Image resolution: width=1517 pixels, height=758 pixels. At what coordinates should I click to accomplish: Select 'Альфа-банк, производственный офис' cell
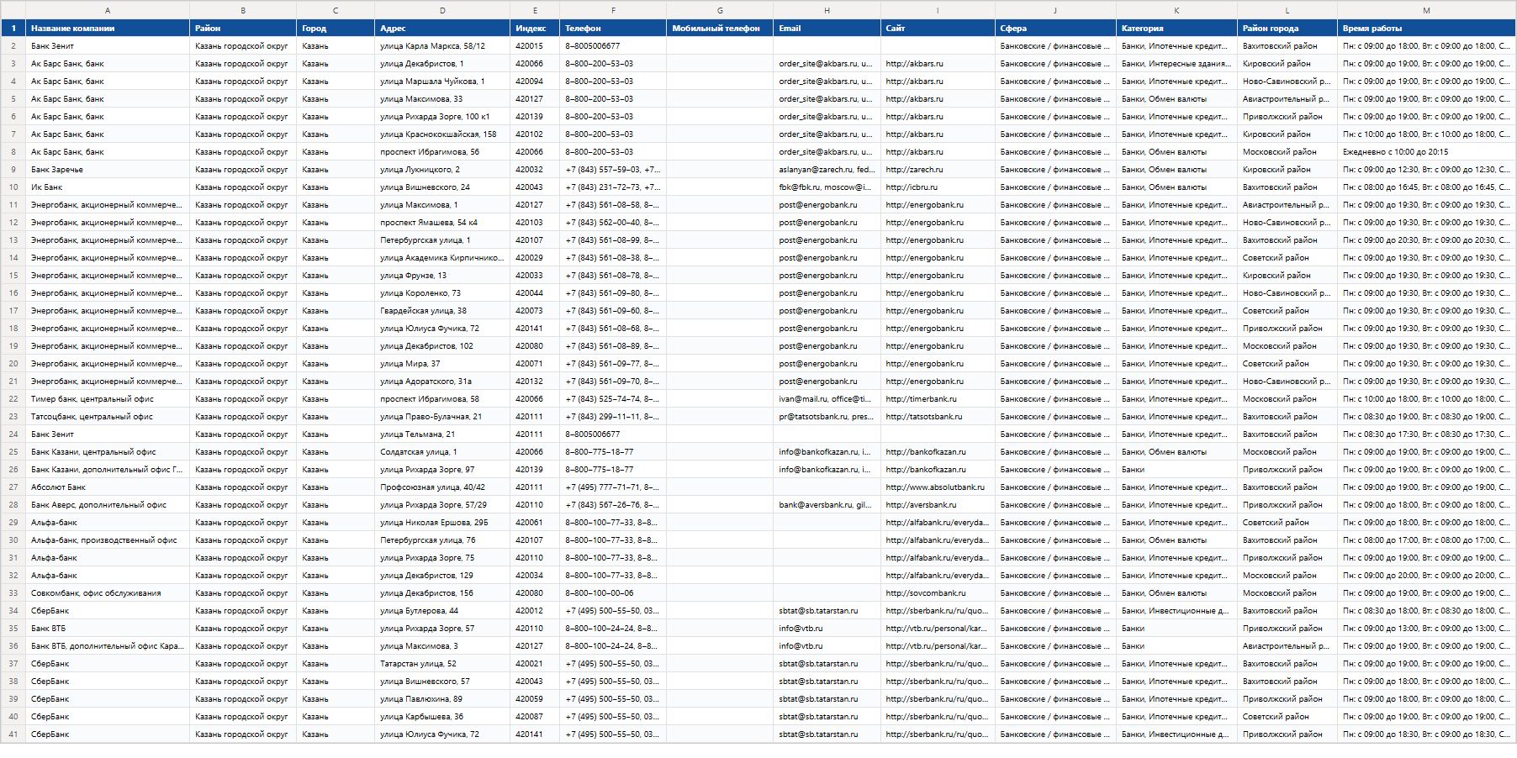coord(108,540)
